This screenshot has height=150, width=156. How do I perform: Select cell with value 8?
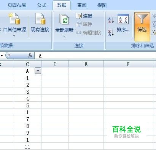(27, 126)
